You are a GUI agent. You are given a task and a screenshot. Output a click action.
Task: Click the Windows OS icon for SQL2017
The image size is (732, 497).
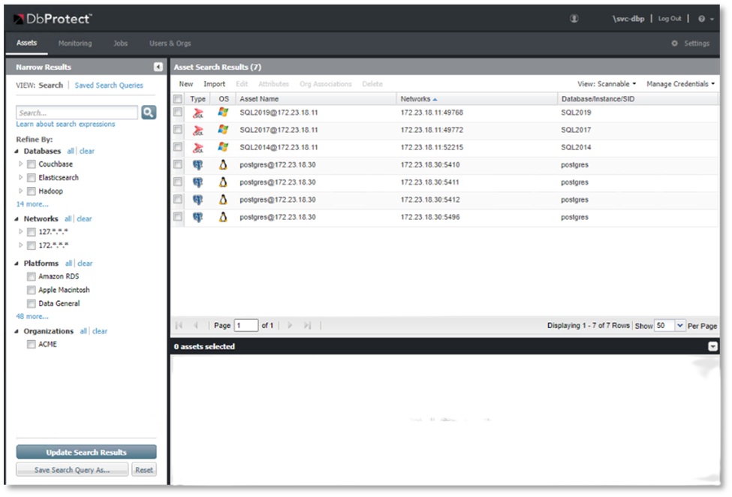223,130
